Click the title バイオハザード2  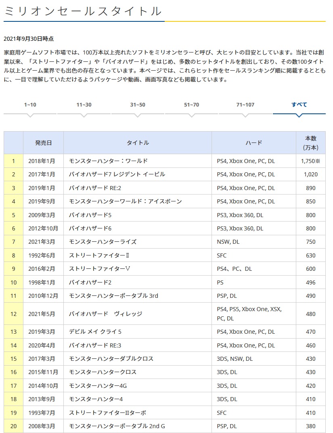(x=90, y=282)
